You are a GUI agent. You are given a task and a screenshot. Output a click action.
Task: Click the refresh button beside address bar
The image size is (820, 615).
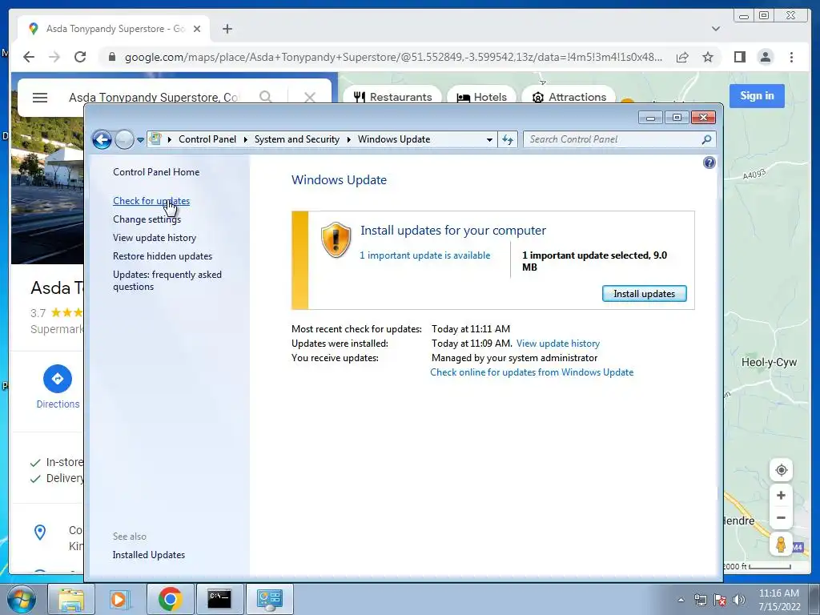pos(507,139)
